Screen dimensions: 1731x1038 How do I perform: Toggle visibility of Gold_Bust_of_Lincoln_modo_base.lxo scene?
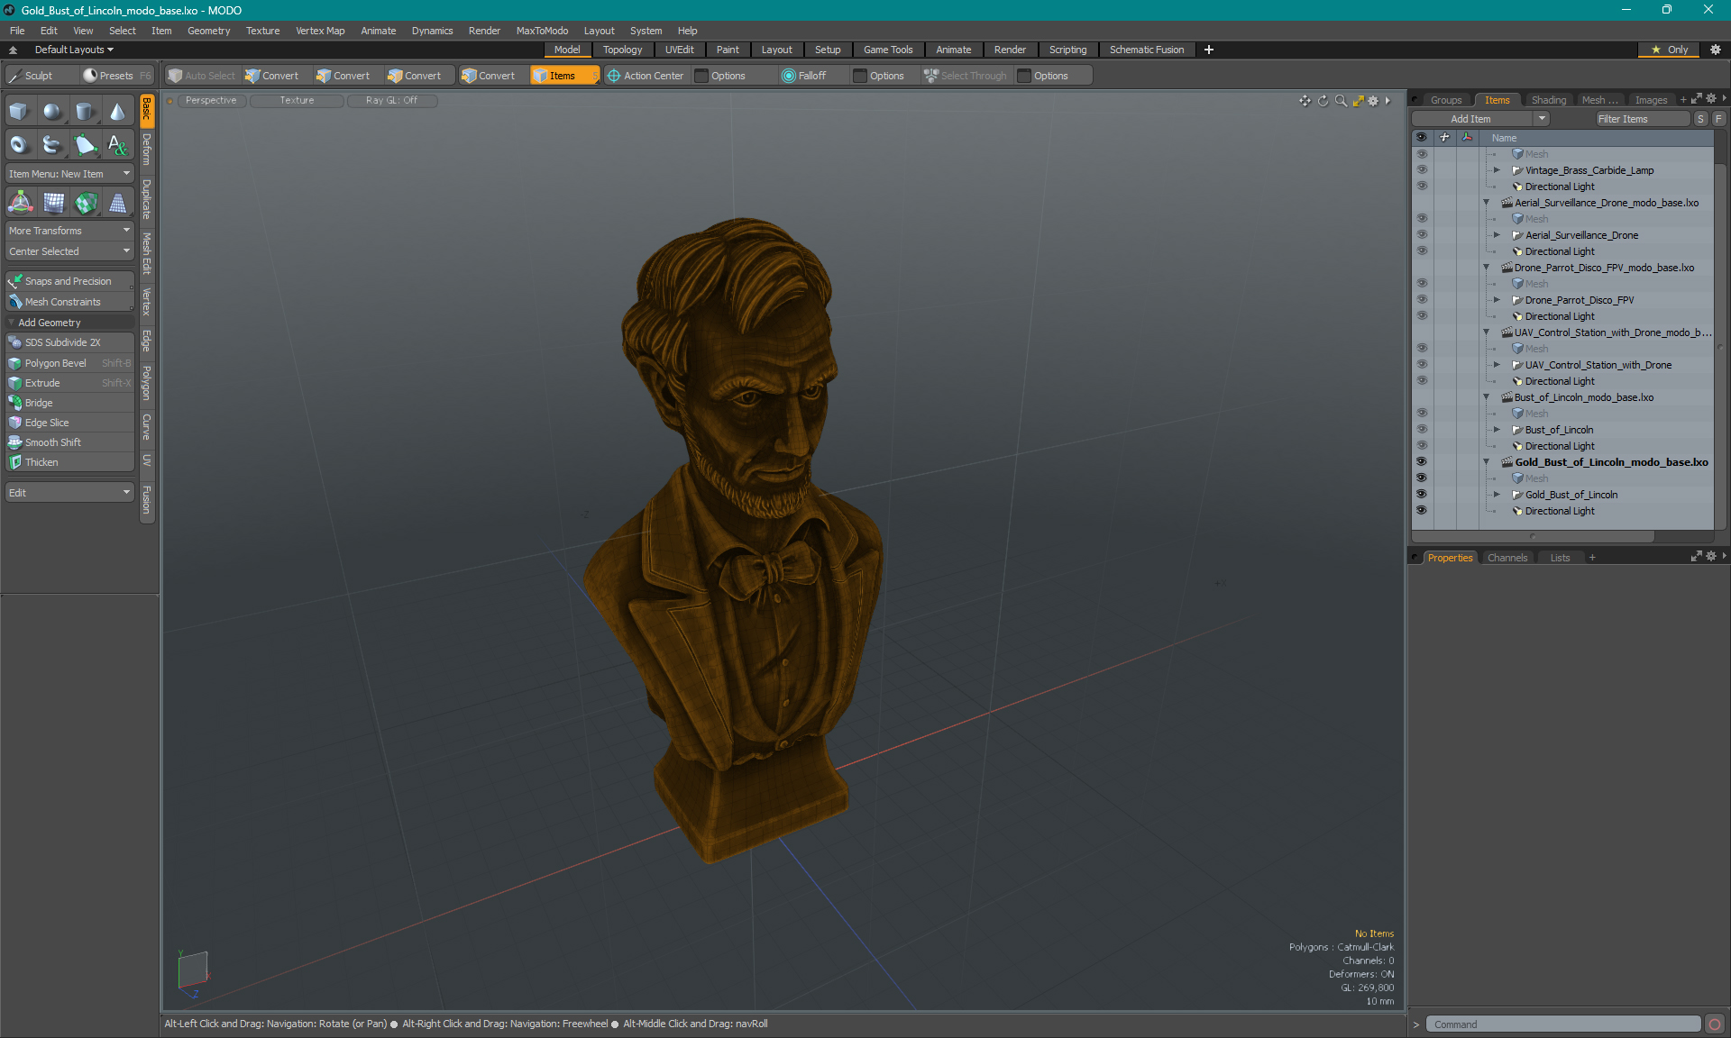[x=1422, y=461]
